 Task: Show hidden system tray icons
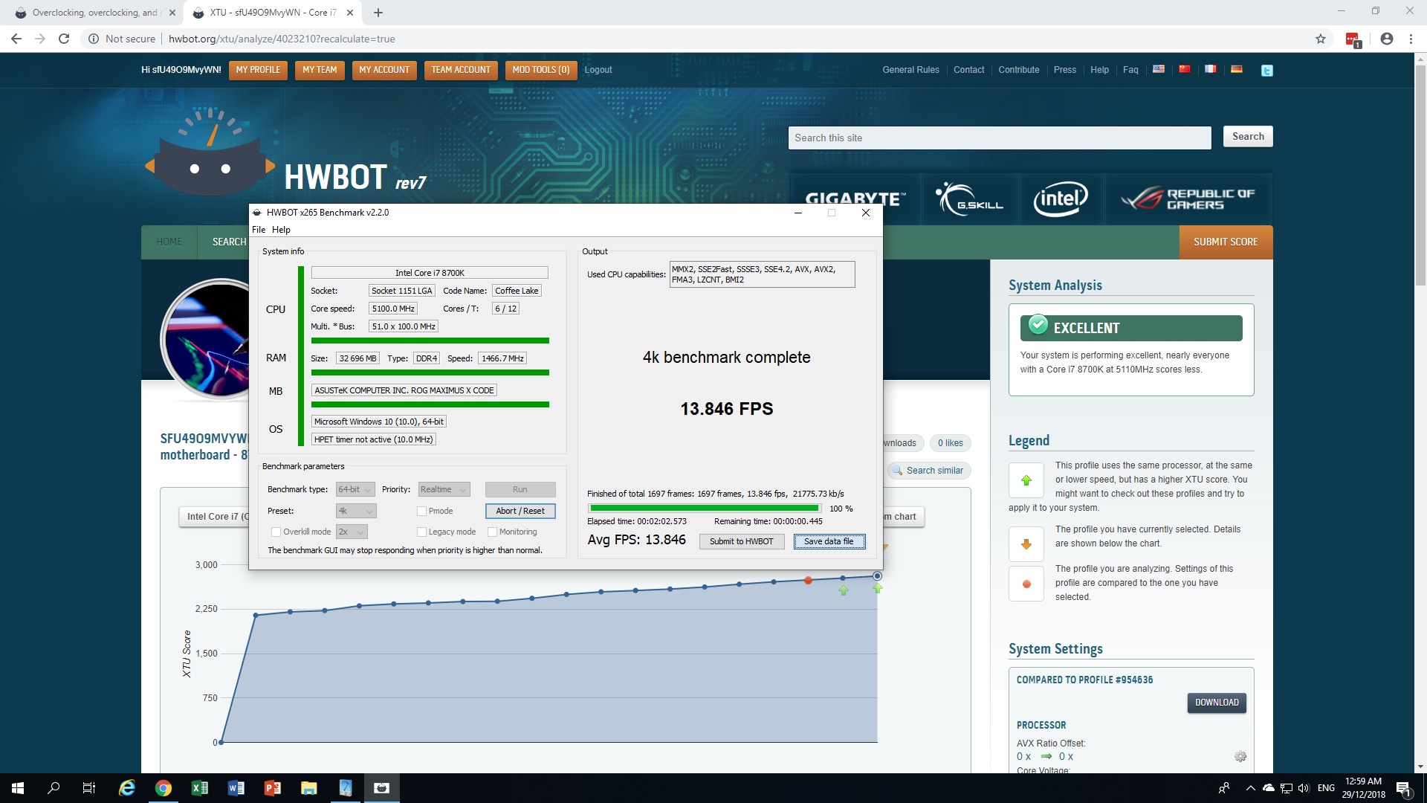pos(1250,788)
